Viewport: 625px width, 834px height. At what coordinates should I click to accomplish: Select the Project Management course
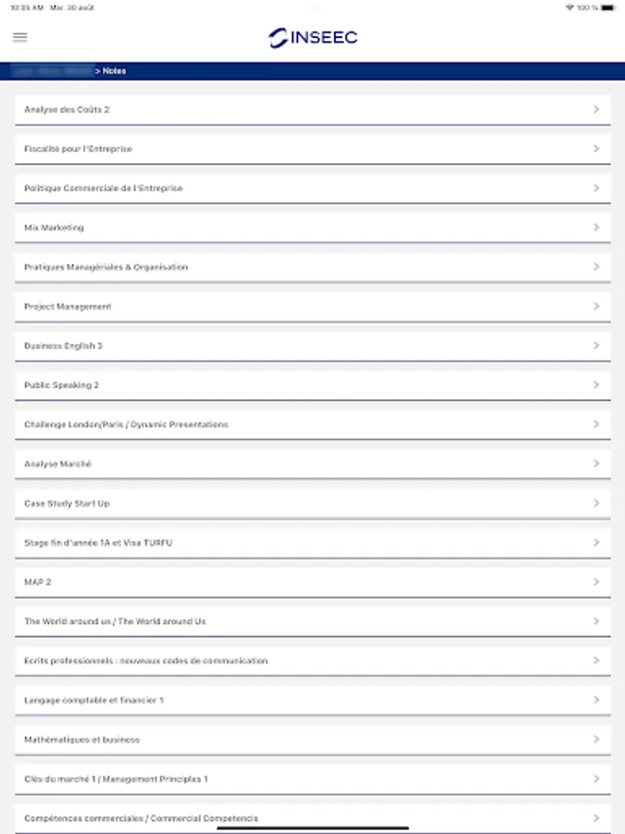68,307
